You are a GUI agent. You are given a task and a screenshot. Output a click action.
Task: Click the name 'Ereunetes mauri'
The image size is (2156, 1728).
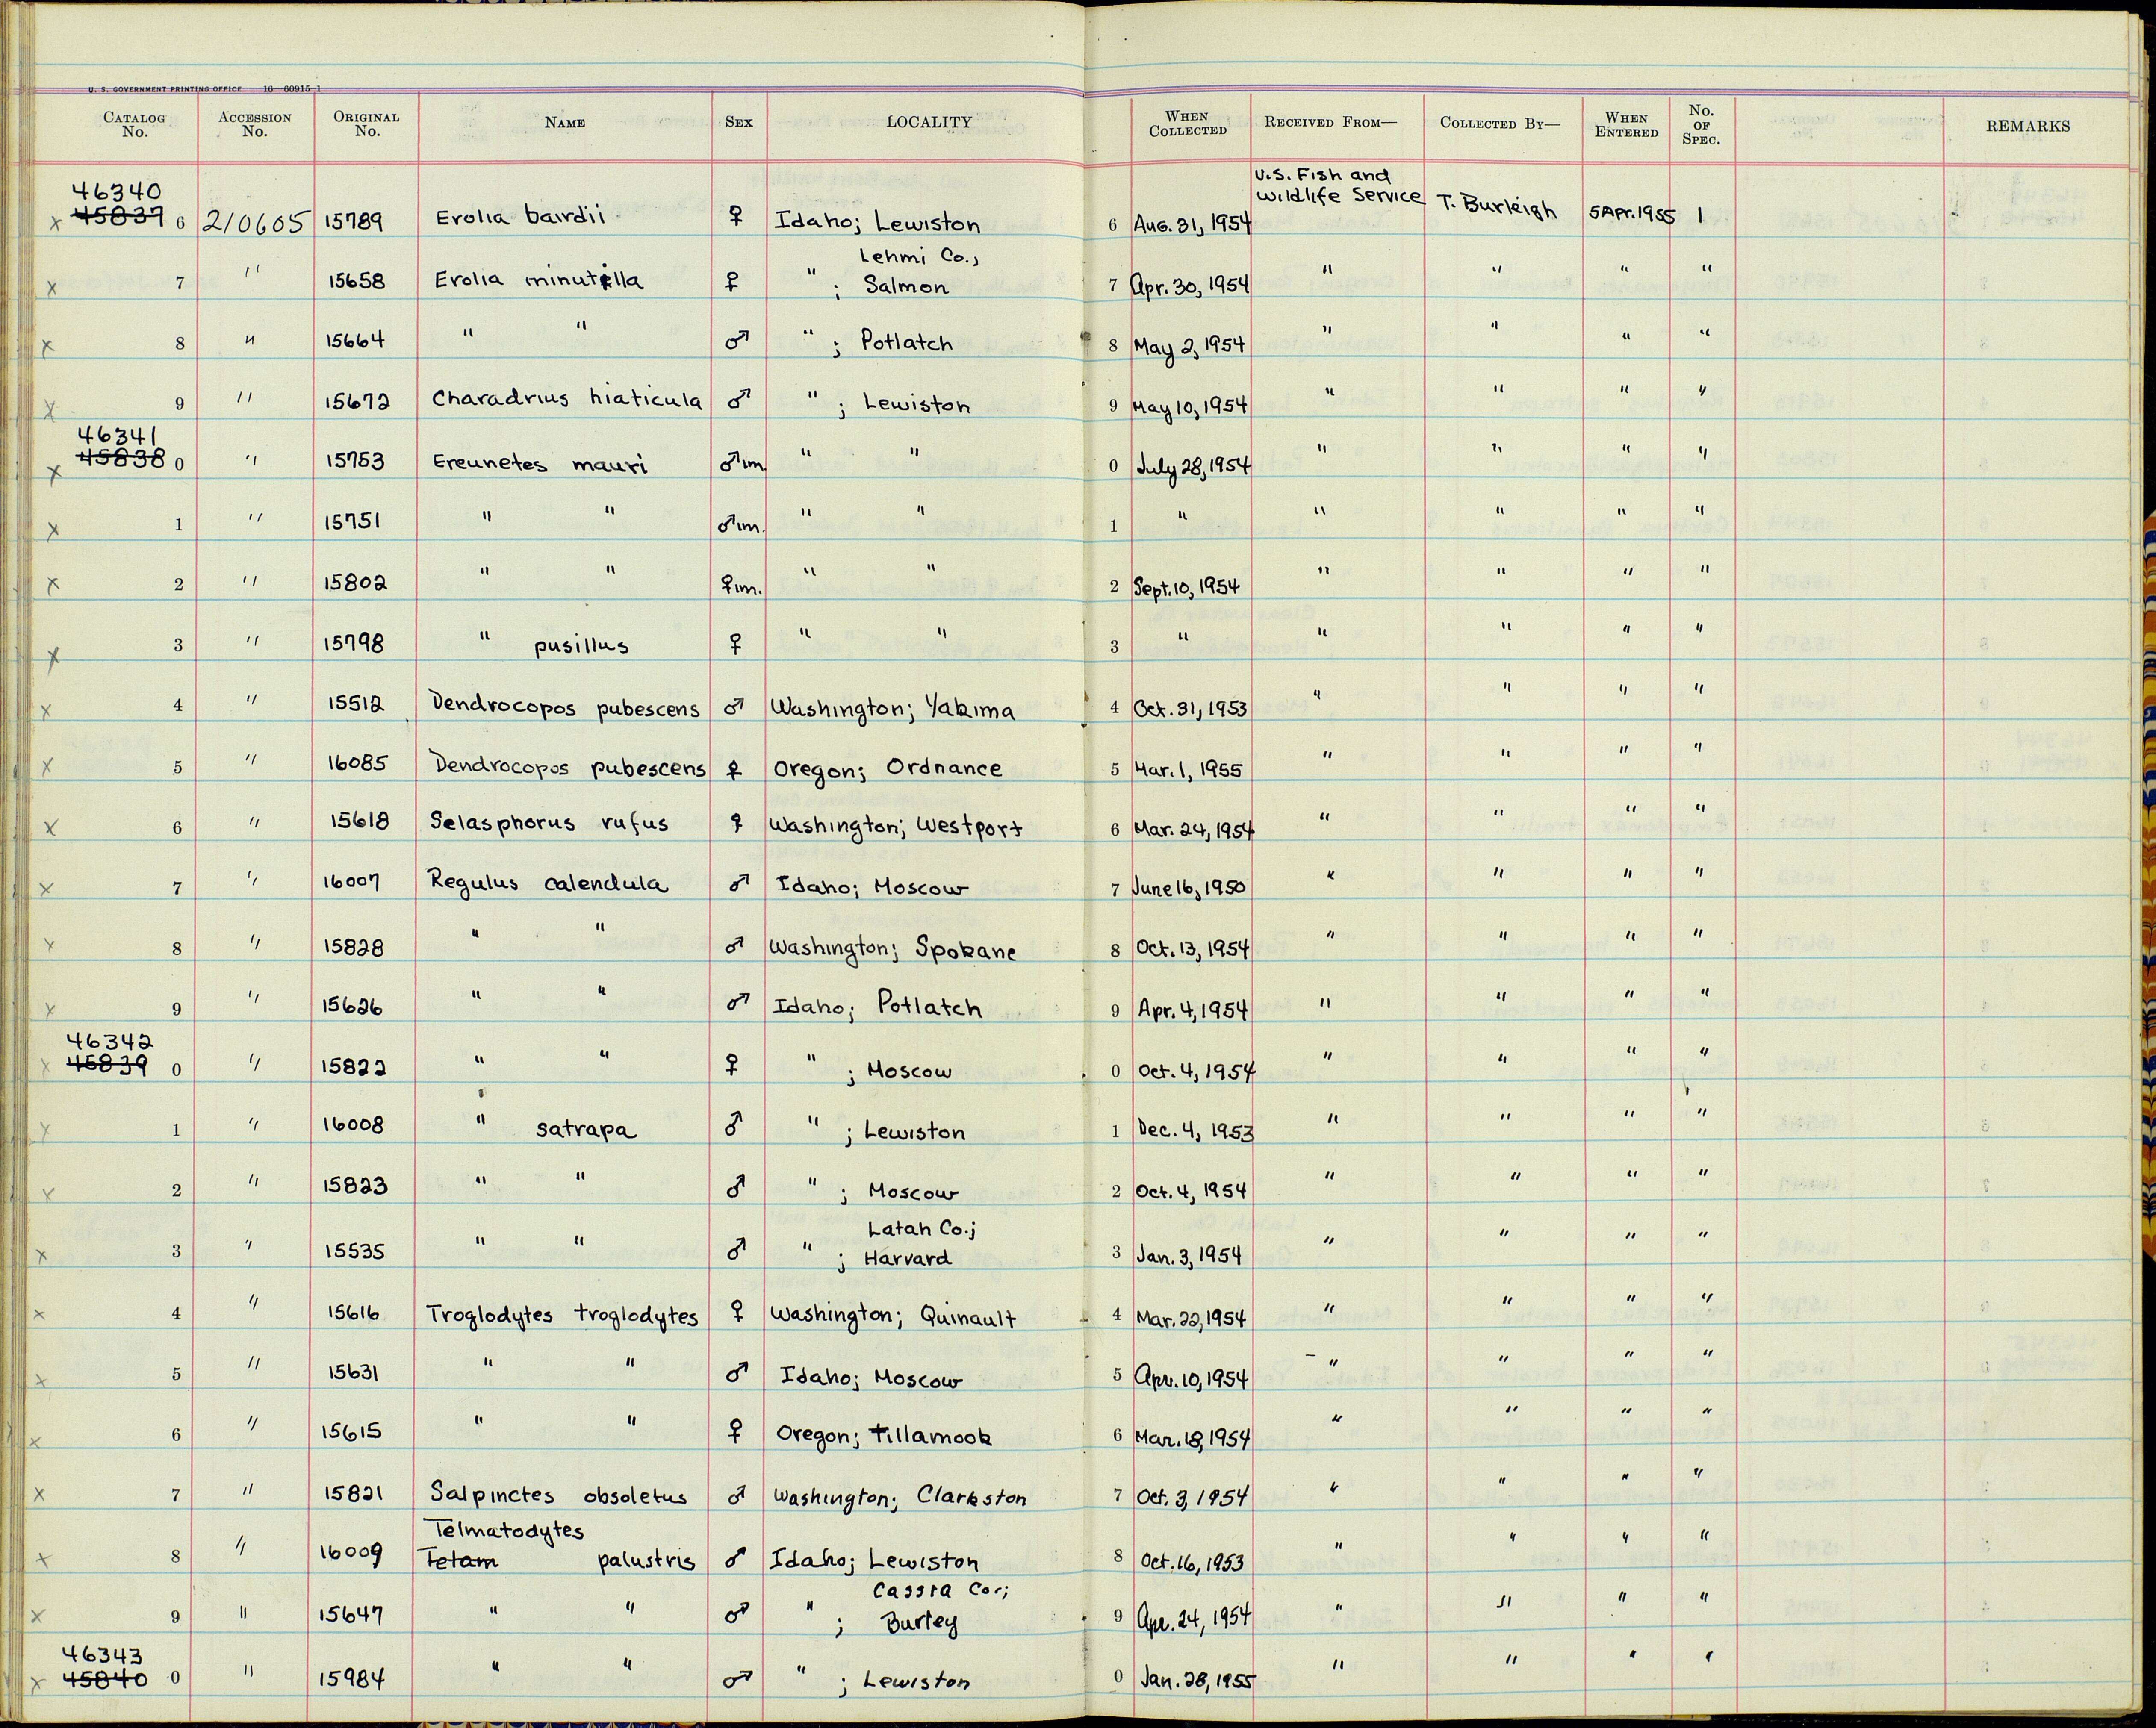(540, 464)
